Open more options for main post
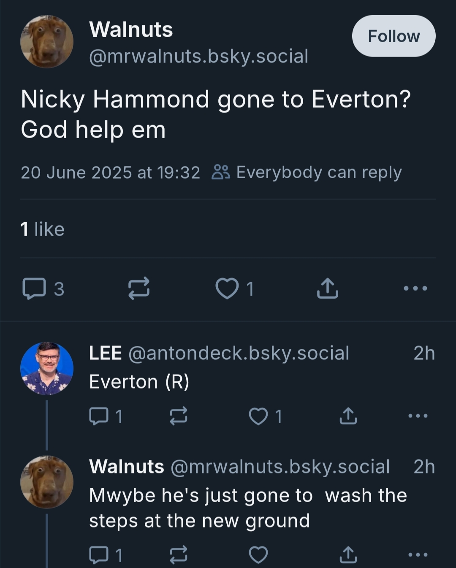This screenshot has height=568, width=456. click(415, 288)
